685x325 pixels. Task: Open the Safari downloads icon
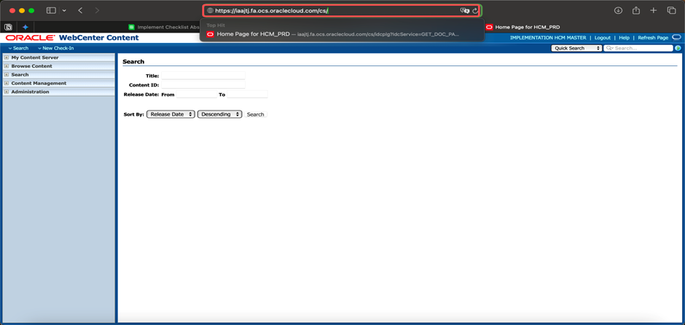618,11
